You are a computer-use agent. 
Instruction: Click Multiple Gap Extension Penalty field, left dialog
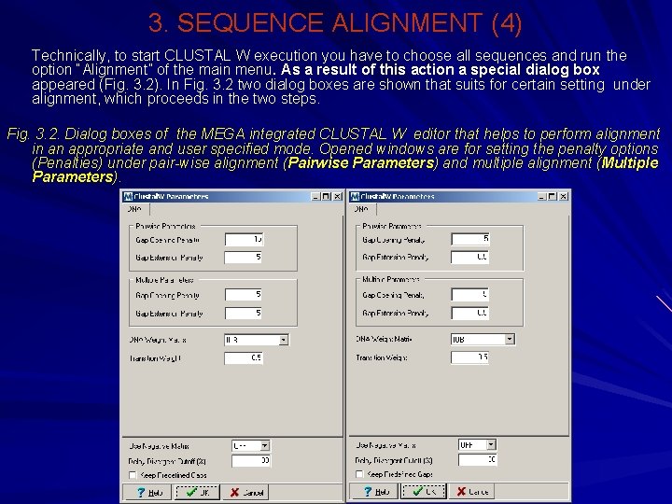click(243, 314)
